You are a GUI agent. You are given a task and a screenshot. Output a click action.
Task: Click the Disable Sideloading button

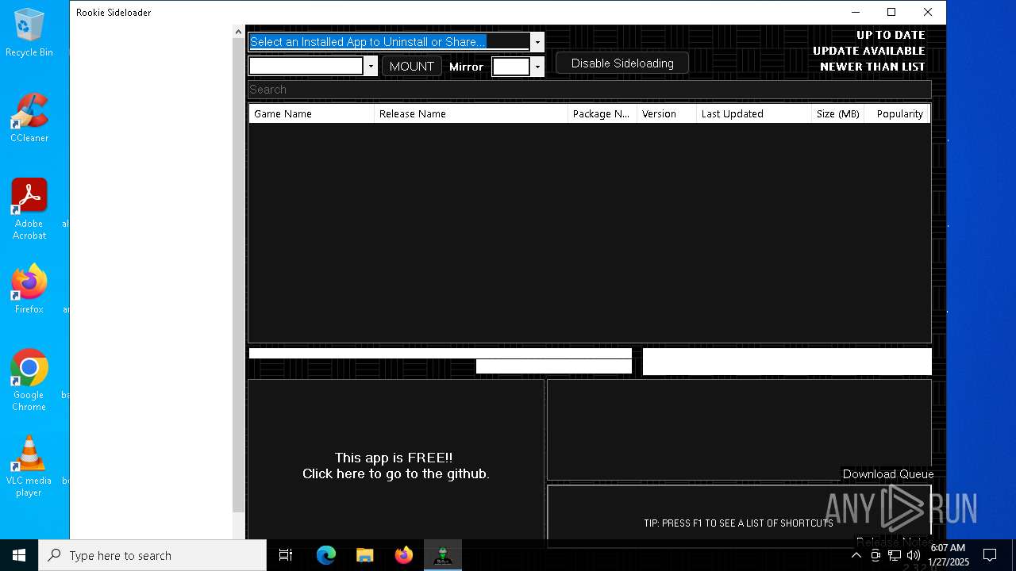[x=622, y=63]
